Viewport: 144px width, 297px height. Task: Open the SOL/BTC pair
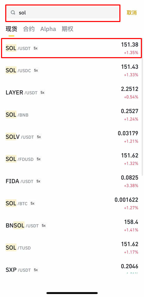72,203
